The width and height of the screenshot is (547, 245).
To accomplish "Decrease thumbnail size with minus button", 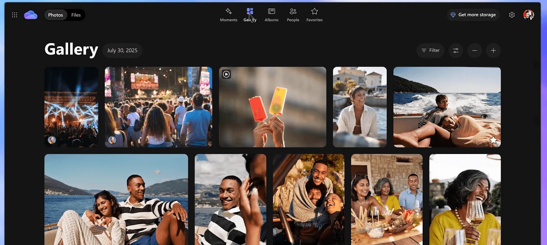I will [x=474, y=51].
